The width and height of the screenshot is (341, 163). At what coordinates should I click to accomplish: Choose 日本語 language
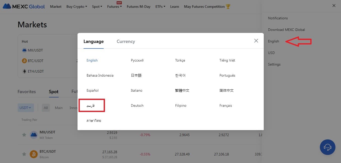click(136, 75)
